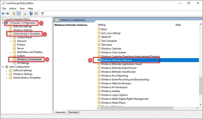
Task: Select Sync your settings folder
Action: tap(111, 33)
